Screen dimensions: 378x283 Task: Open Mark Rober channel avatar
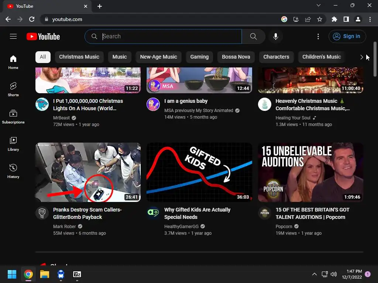[x=42, y=213]
